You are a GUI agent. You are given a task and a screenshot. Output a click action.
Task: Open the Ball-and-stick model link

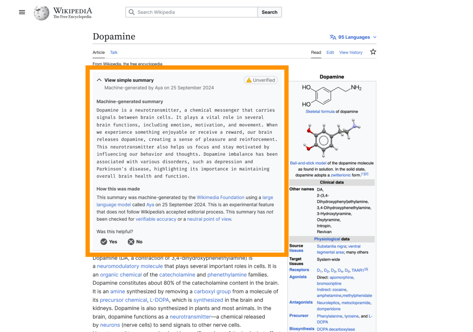pyautogui.click(x=308, y=163)
